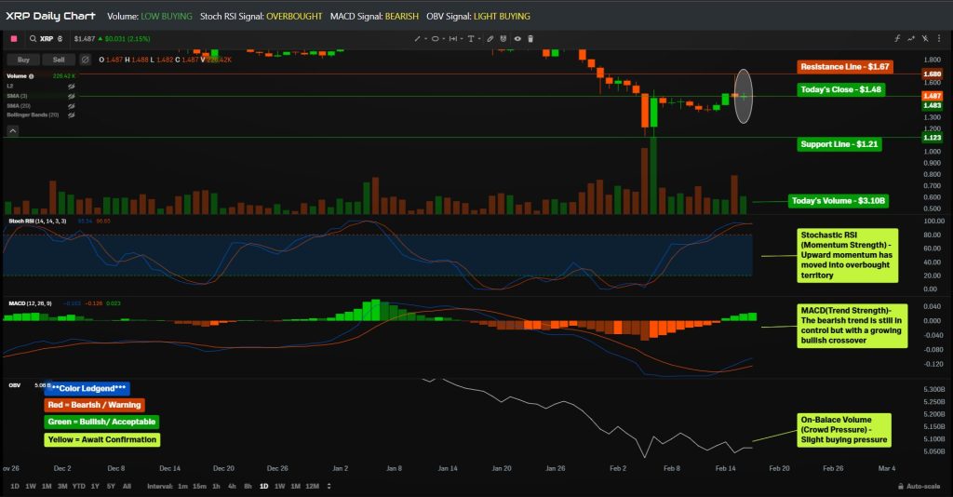The width and height of the screenshot is (953, 497).
Task: Click the XRP symbol field
Action: pyautogui.click(x=47, y=38)
